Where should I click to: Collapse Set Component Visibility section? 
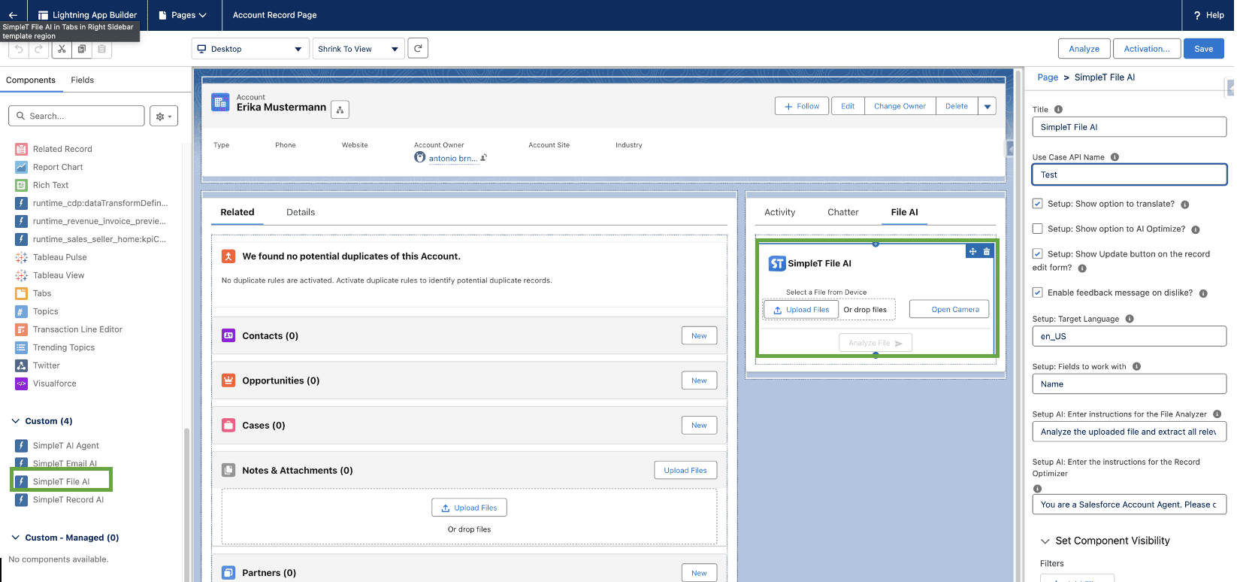pyautogui.click(x=1045, y=541)
